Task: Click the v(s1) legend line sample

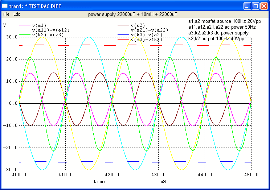Action: [x=25, y=25]
